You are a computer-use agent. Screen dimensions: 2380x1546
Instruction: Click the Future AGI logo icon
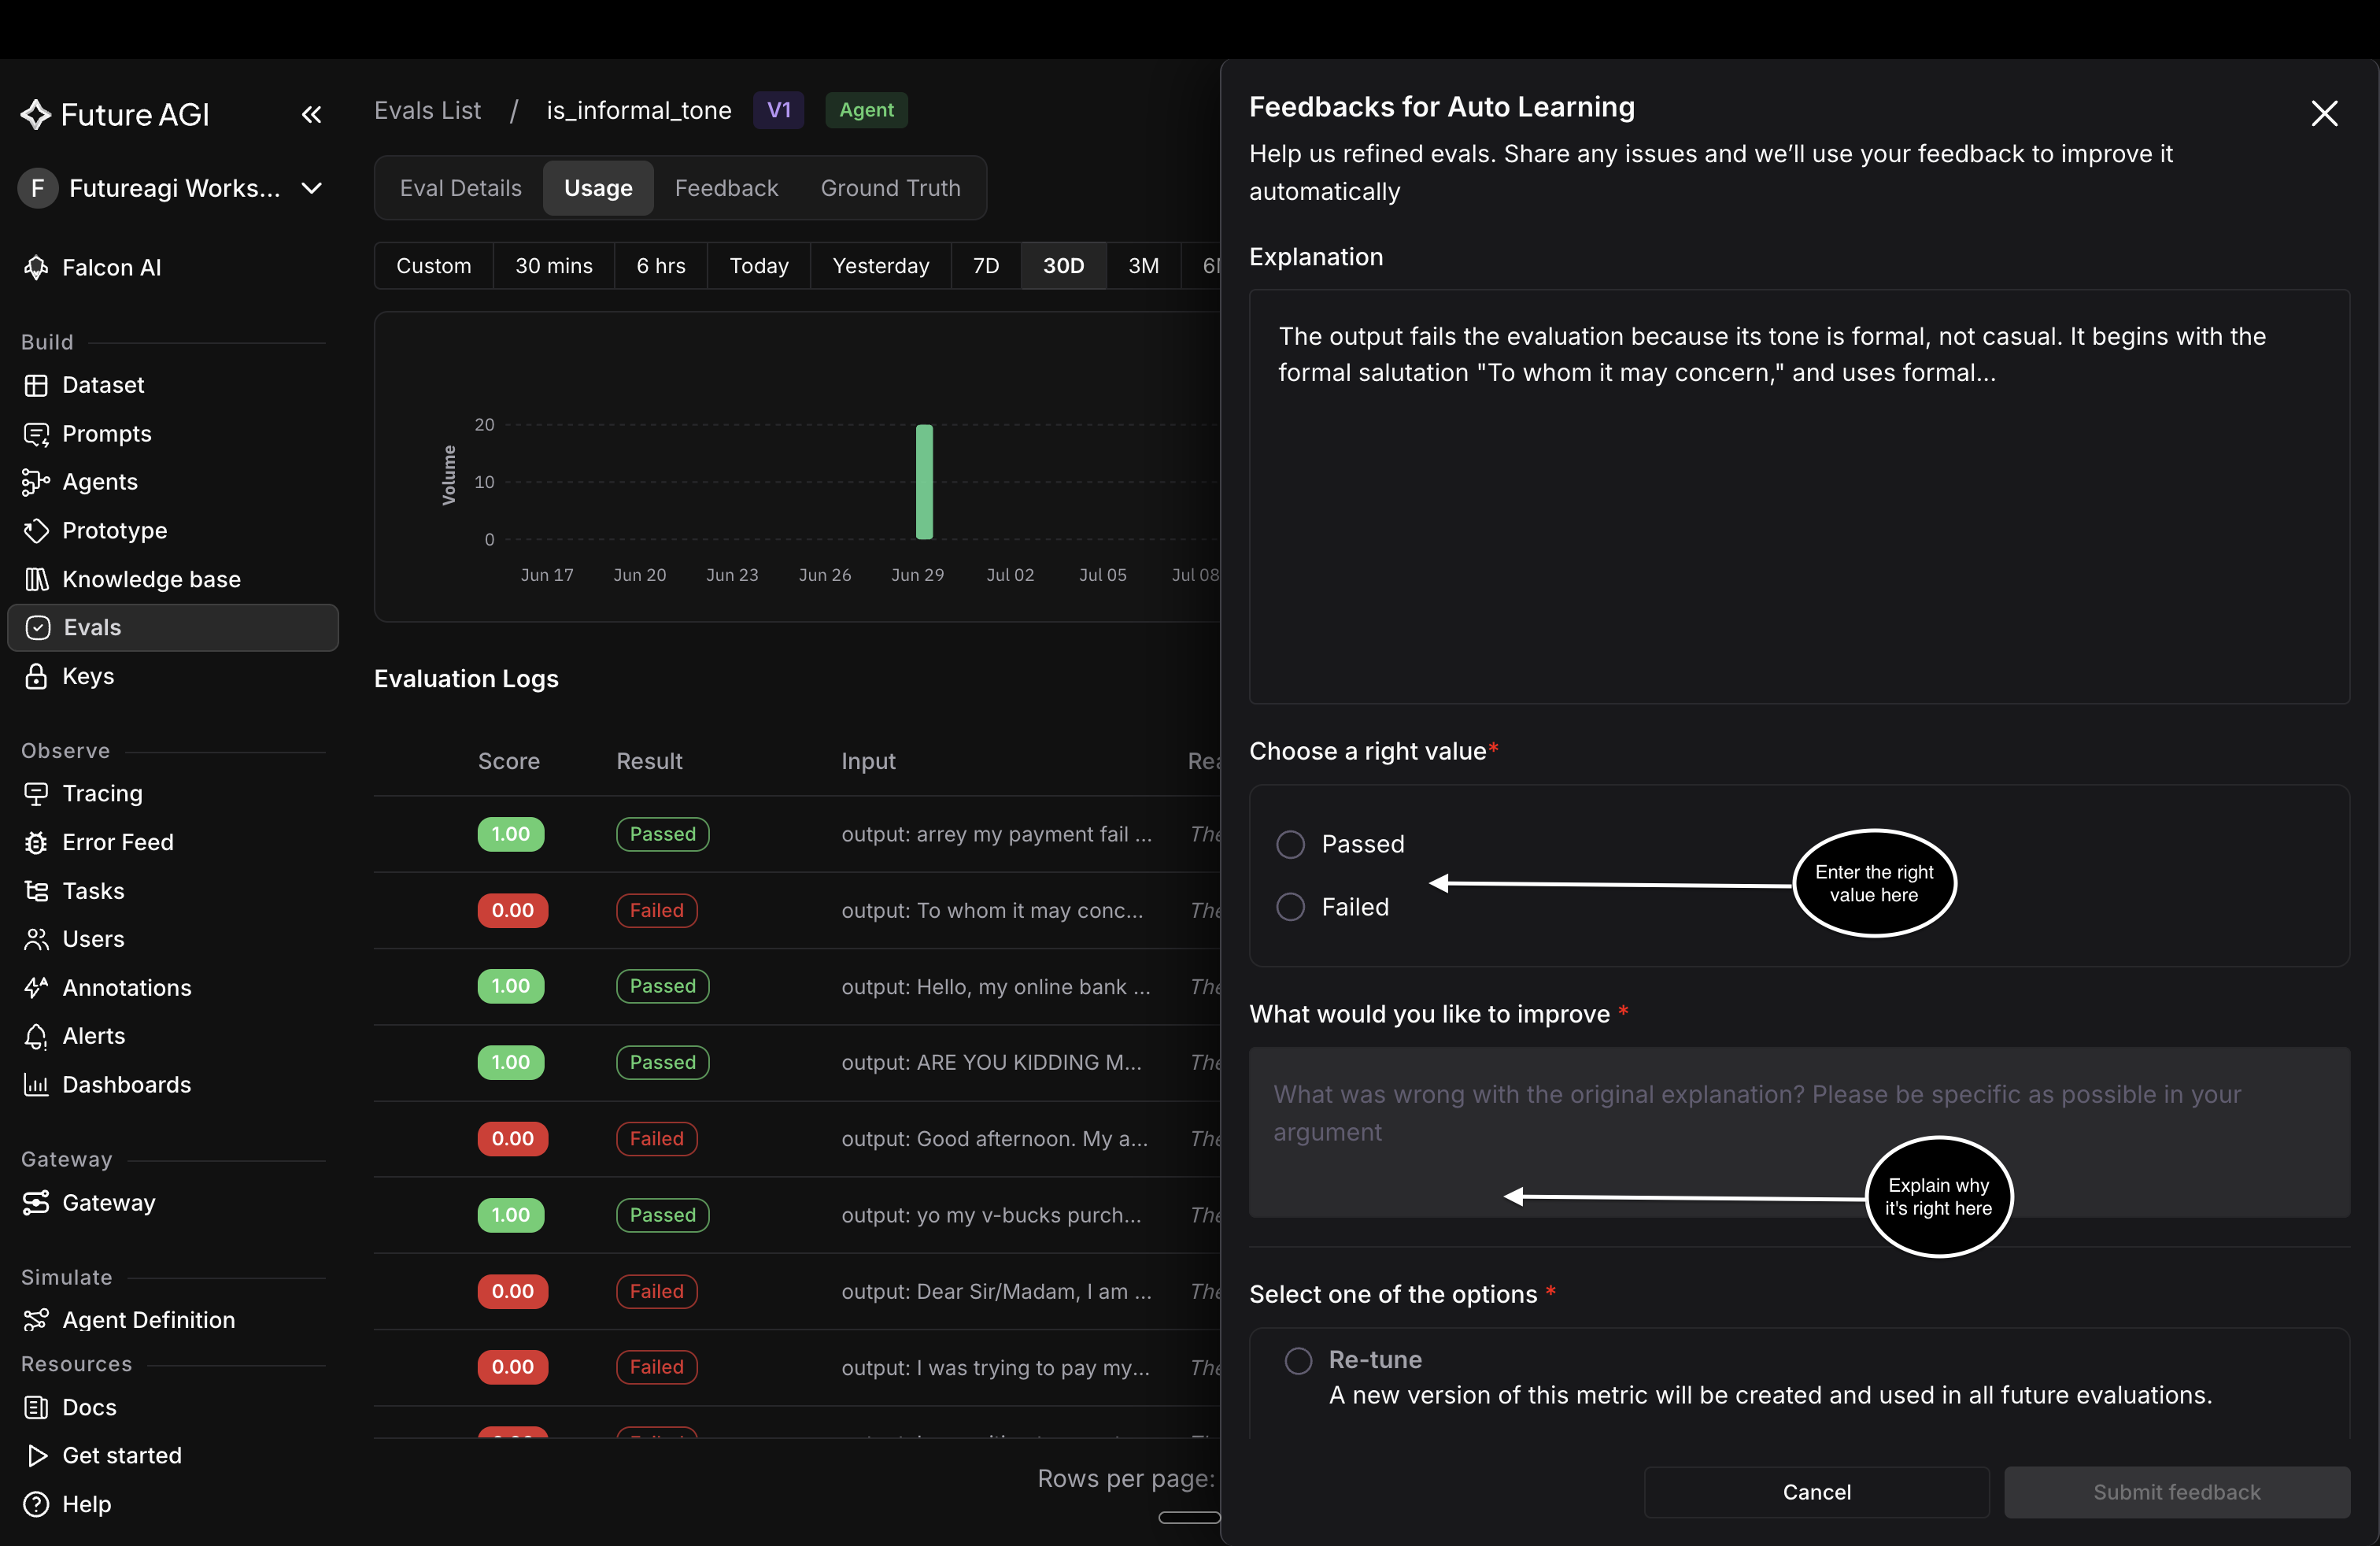point(36,115)
